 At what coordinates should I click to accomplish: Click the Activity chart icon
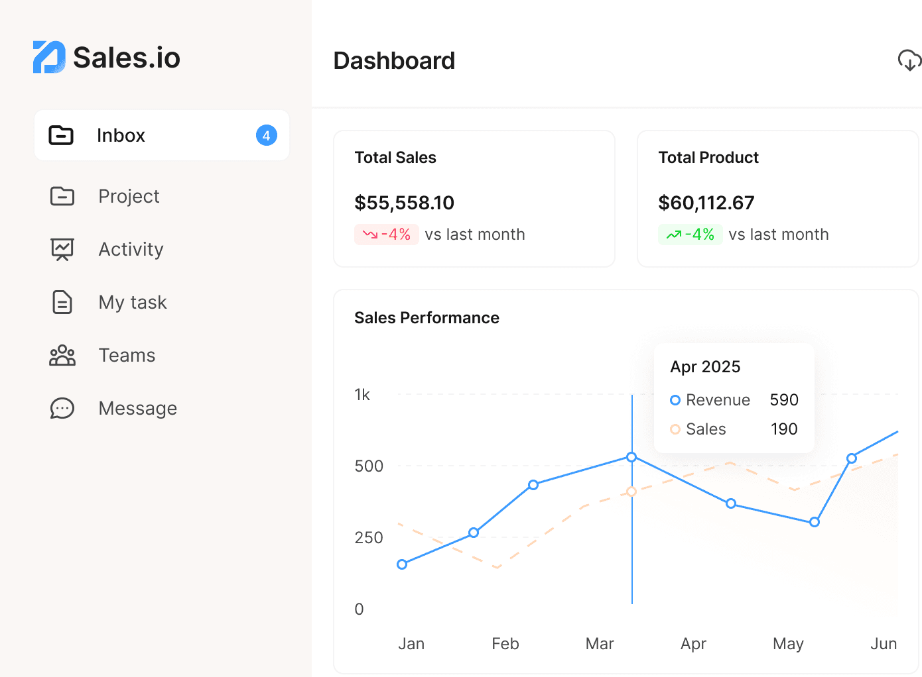click(x=61, y=249)
